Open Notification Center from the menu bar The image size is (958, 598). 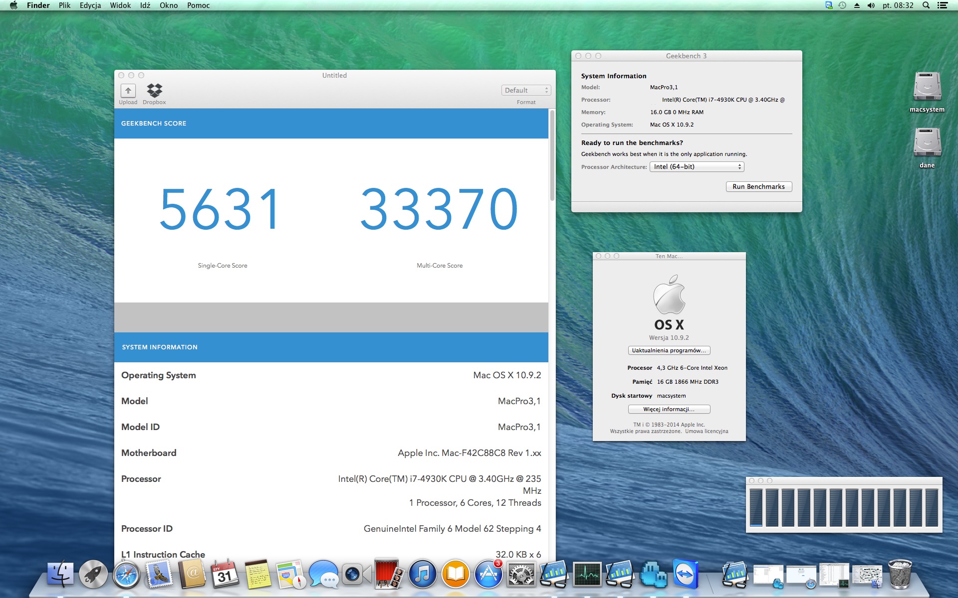tap(943, 5)
